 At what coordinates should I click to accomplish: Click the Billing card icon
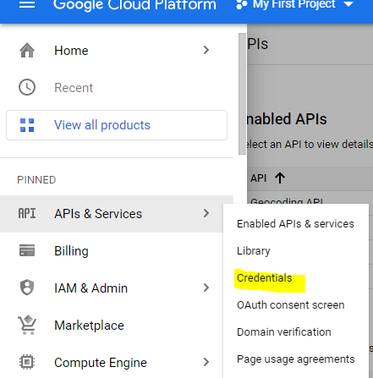point(27,250)
